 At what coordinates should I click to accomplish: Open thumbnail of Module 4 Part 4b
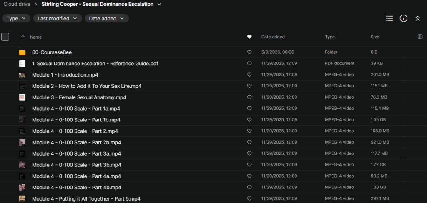(23, 188)
